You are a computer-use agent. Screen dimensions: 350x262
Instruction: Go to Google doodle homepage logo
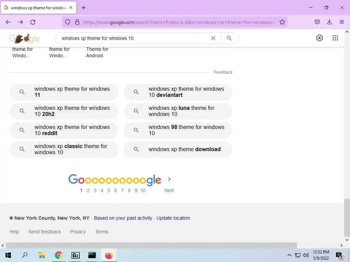[25, 39]
